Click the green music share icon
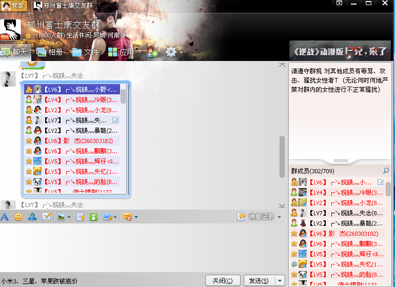Image resolution: width=395 pixels, height=287 pixels. (x=93, y=217)
